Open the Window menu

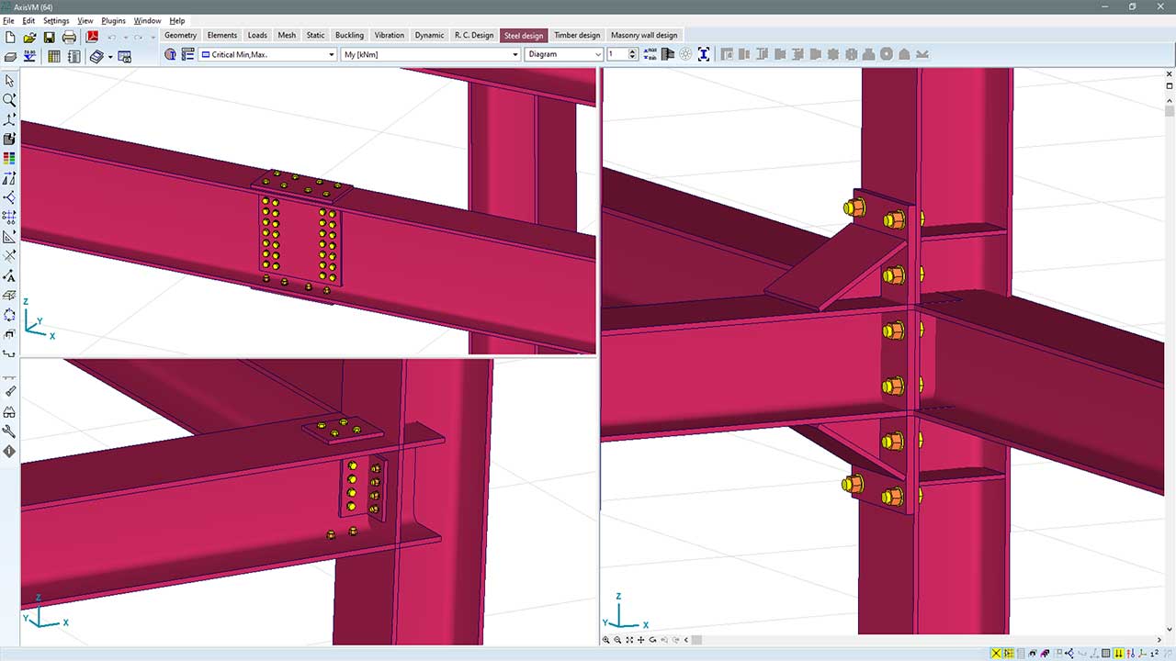click(148, 20)
